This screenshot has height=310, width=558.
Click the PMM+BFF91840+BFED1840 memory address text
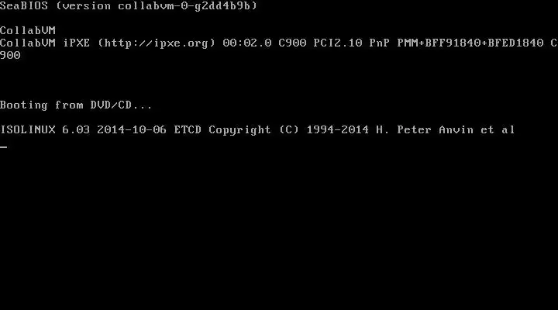pyautogui.click(x=470, y=43)
